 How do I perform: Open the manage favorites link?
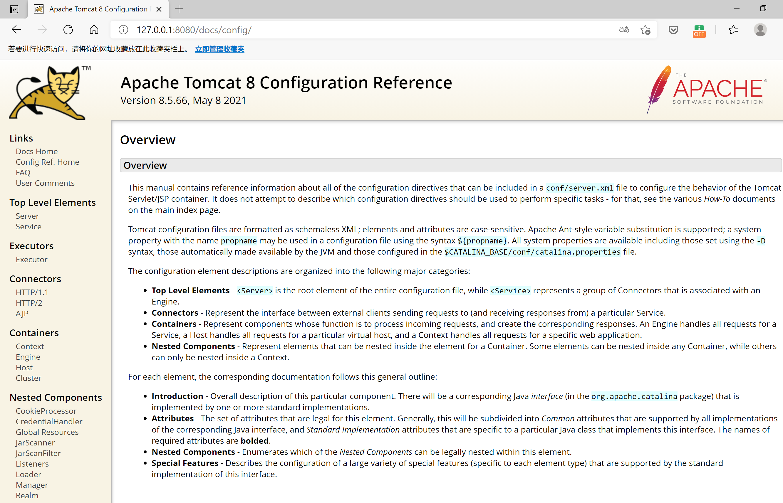[219, 49]
